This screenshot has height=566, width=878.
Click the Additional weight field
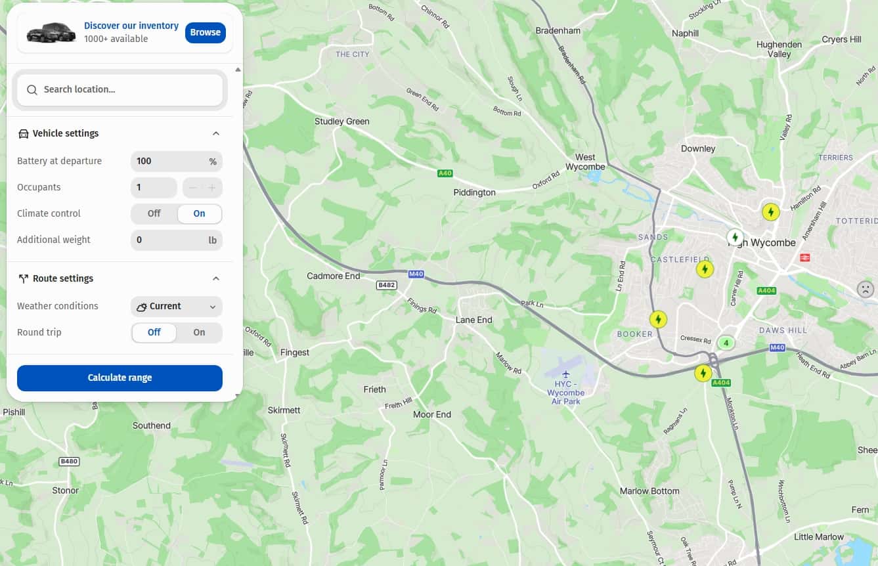(177, 240)
